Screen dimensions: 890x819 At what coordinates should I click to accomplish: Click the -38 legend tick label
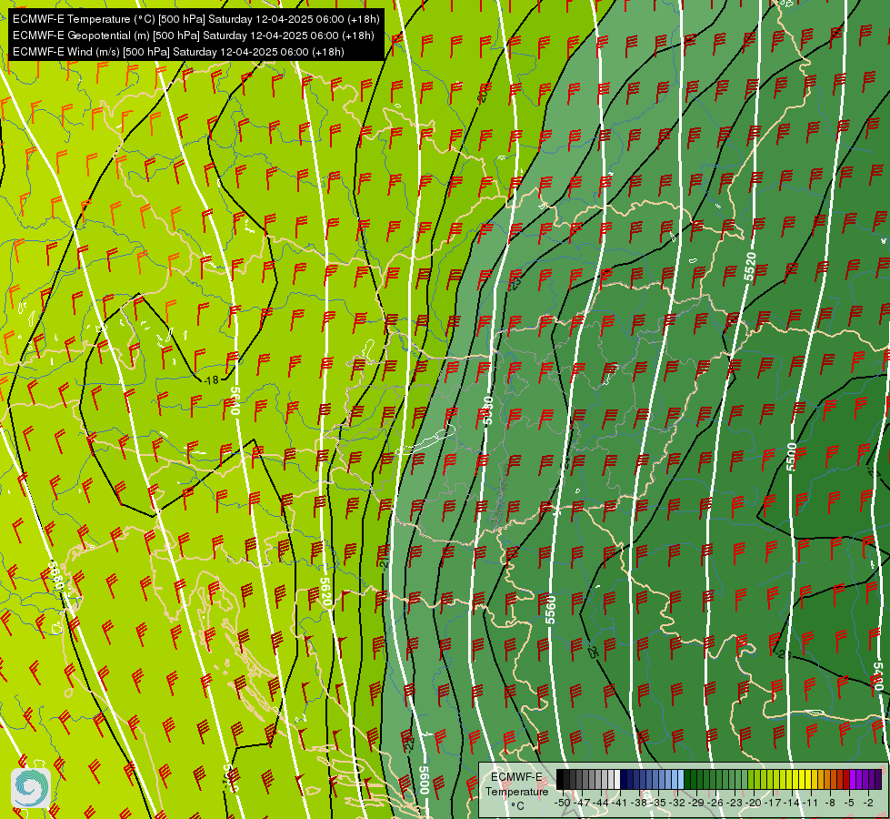click(639, 803)
